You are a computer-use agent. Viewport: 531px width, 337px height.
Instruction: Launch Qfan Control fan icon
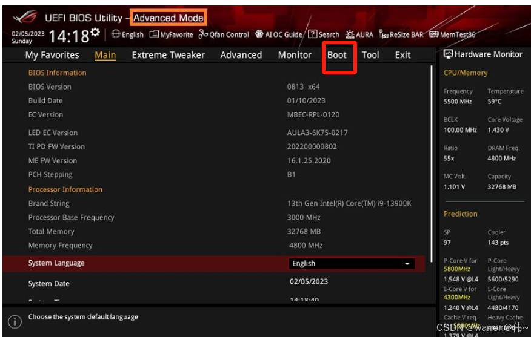203,34
